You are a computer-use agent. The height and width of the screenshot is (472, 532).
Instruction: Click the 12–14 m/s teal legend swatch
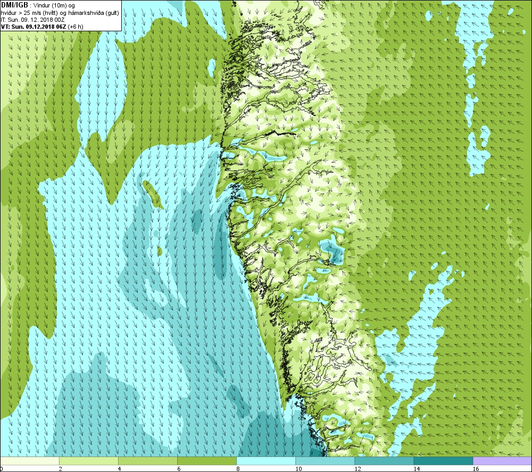[x=384, y=461]
